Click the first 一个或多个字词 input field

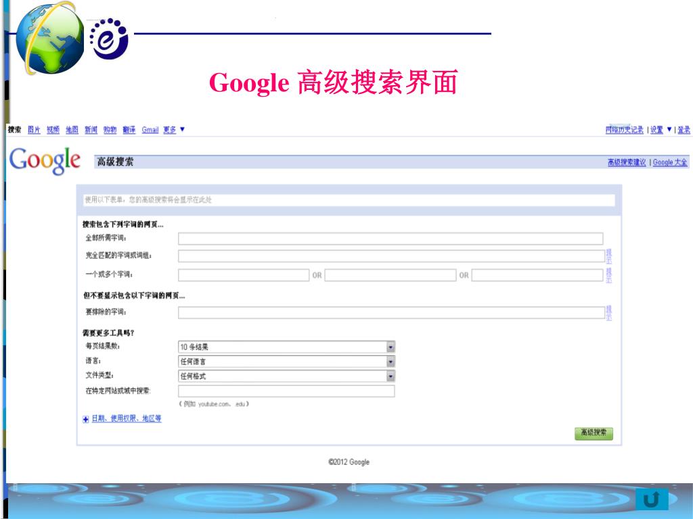click(244, 275)
